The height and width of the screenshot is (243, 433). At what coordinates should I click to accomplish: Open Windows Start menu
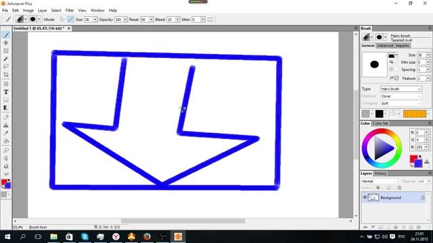[x=7, y=237]
